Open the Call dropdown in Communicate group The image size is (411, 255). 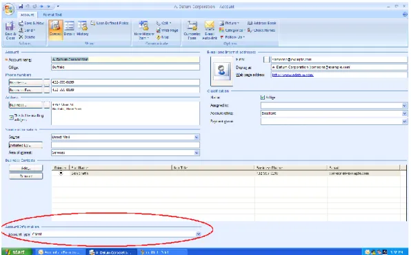(x=164, y=23)
